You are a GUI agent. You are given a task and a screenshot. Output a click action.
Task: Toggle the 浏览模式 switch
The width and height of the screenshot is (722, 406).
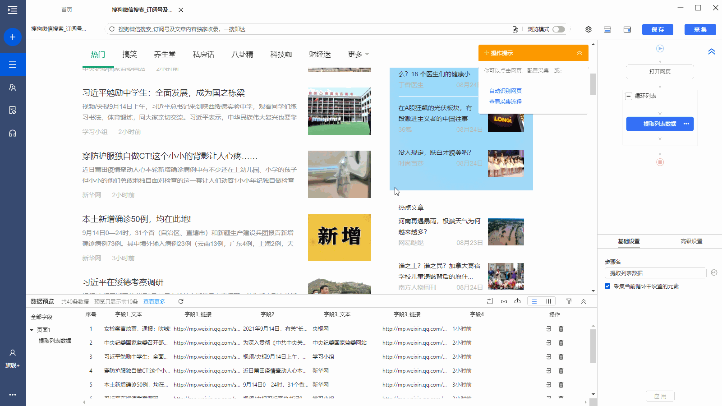(558, 29)
